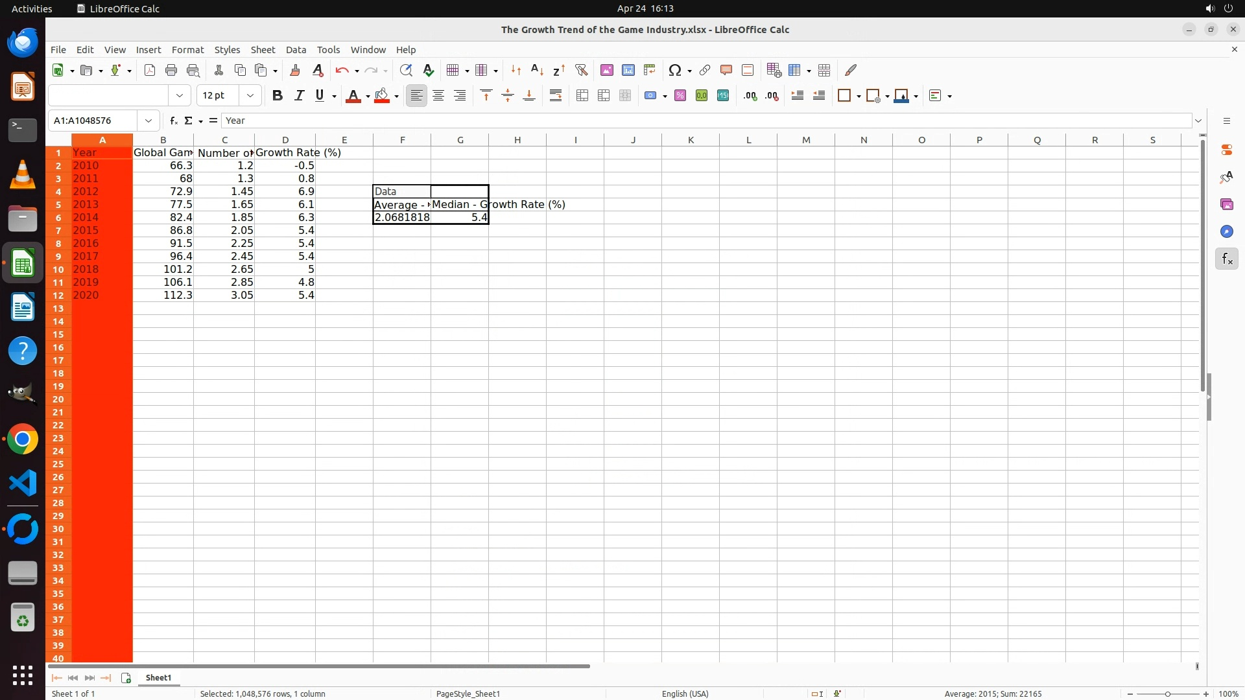The width and height of the screenshot is (1245, 700).
Task: Open the Name Box dropdown arrow
Action: [x=148, y=121]
